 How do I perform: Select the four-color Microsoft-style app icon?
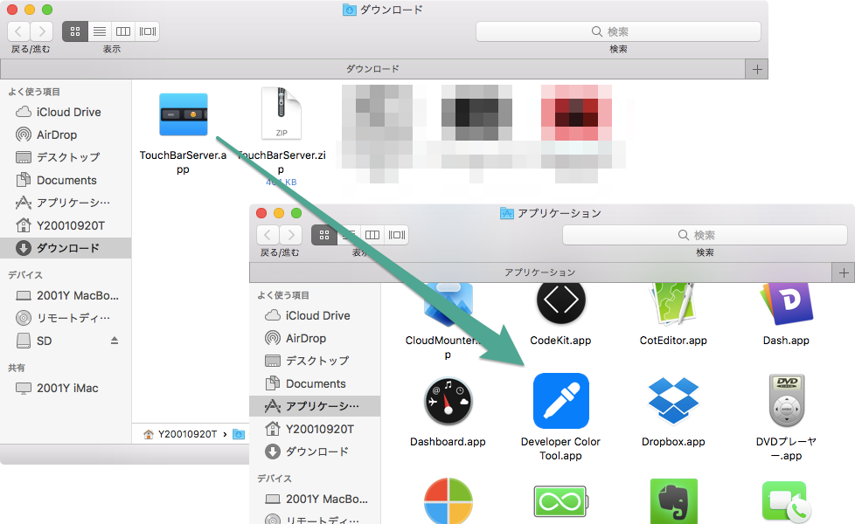coord(448,501)
